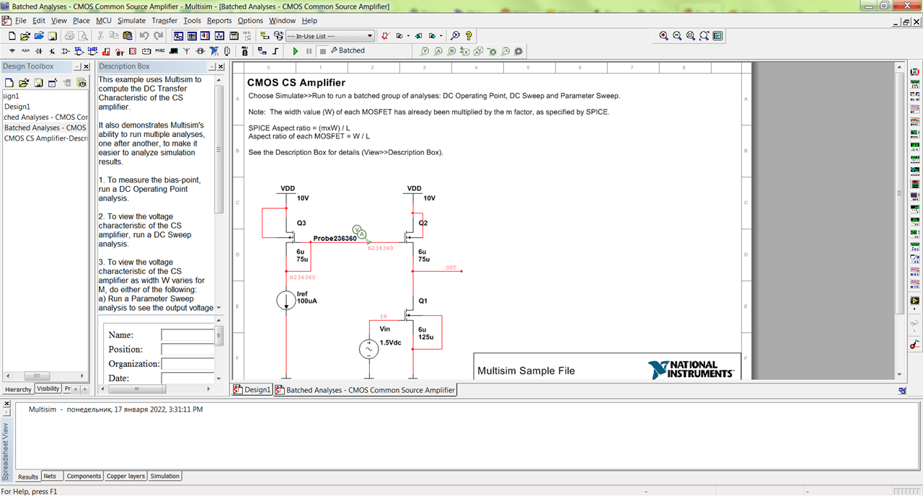923x496 pixels.
Task: Select Simulation tab in Spreadsheet View
Action: pyautogui.click(x=164, y=477)
